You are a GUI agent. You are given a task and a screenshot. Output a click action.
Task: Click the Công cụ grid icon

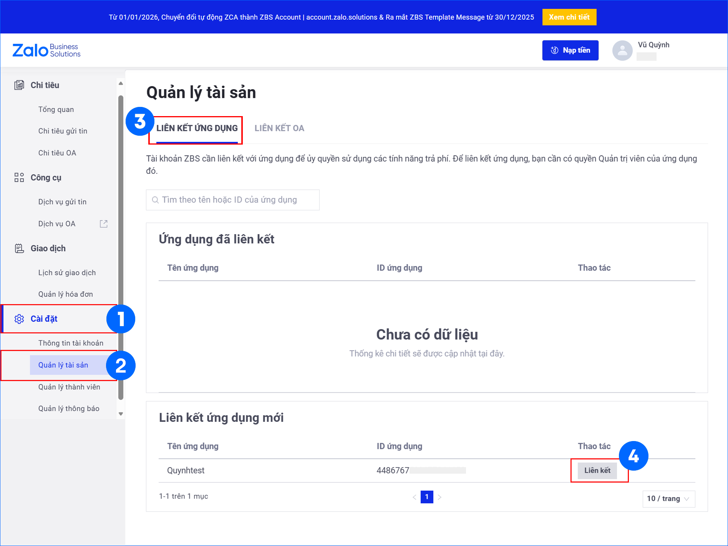coord(19,177)
